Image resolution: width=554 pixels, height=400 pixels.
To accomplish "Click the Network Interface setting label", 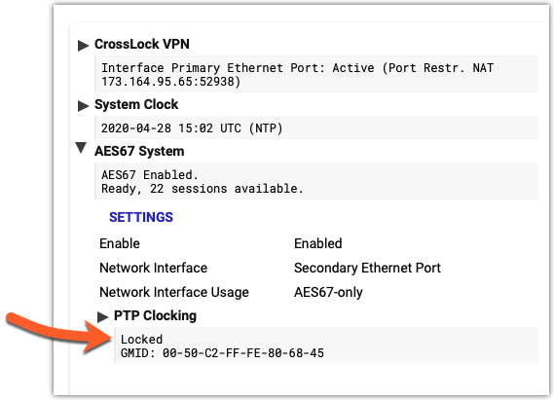I will click(153, 268).
